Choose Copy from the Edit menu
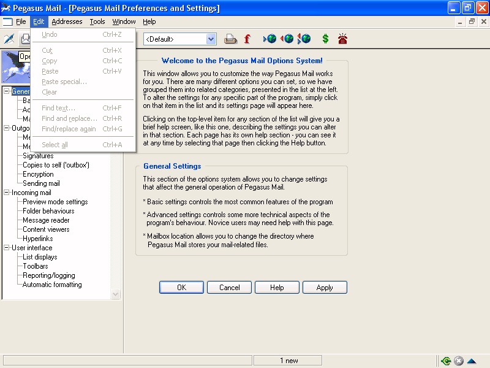This screenshot has height=368, width=490. (83, 61)
